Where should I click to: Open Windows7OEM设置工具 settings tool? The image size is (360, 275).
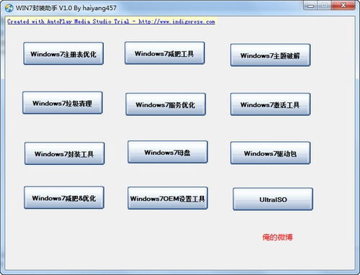coord(167,198)
